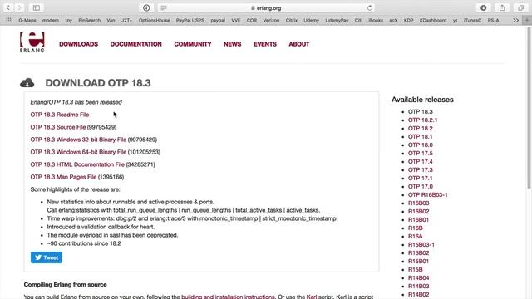The image size is (532, 299).
Task: Open OTP 18.3 Readme File link
Action: tap(60, 115)
